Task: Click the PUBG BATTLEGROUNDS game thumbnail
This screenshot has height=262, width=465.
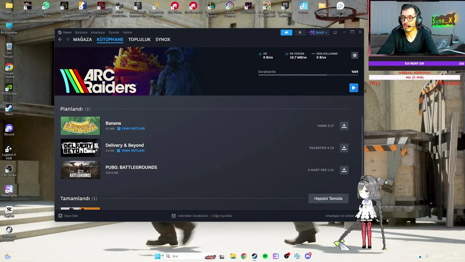Action: coord(80,170)
